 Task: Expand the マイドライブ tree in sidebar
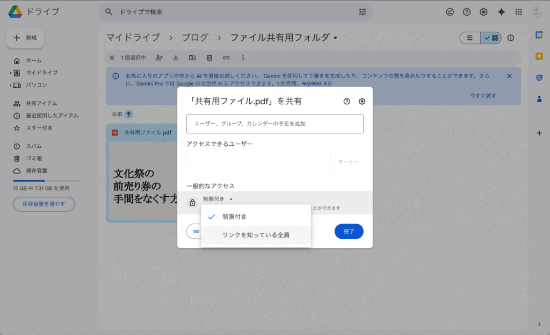click(10, 73)
